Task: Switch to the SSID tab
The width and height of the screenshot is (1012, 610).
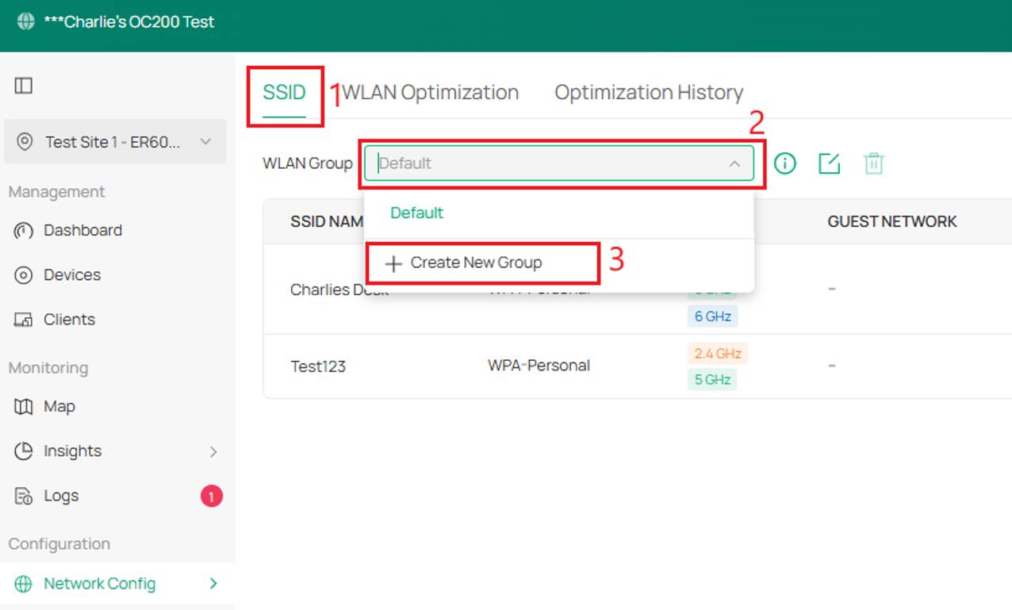Action: [x=284, y=92]
